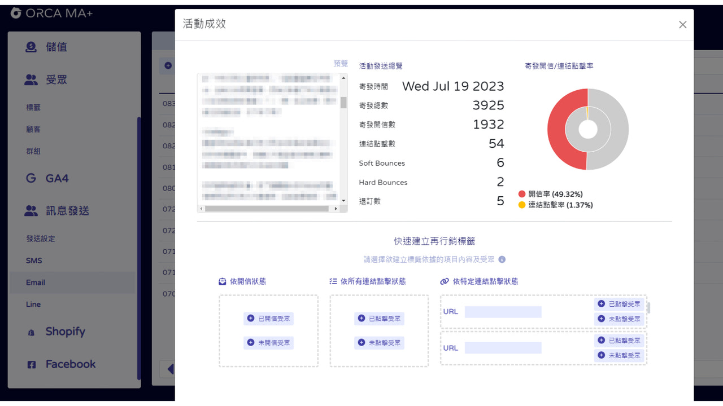
Task: Click the red segment of the donut chart
Action: [558, 130]
